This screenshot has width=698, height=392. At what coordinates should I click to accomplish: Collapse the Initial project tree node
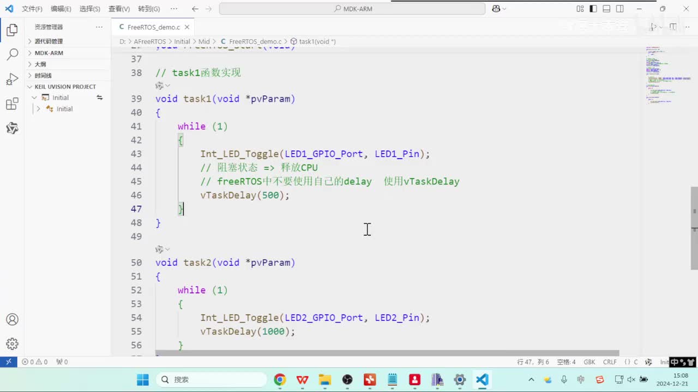point(34,97)
